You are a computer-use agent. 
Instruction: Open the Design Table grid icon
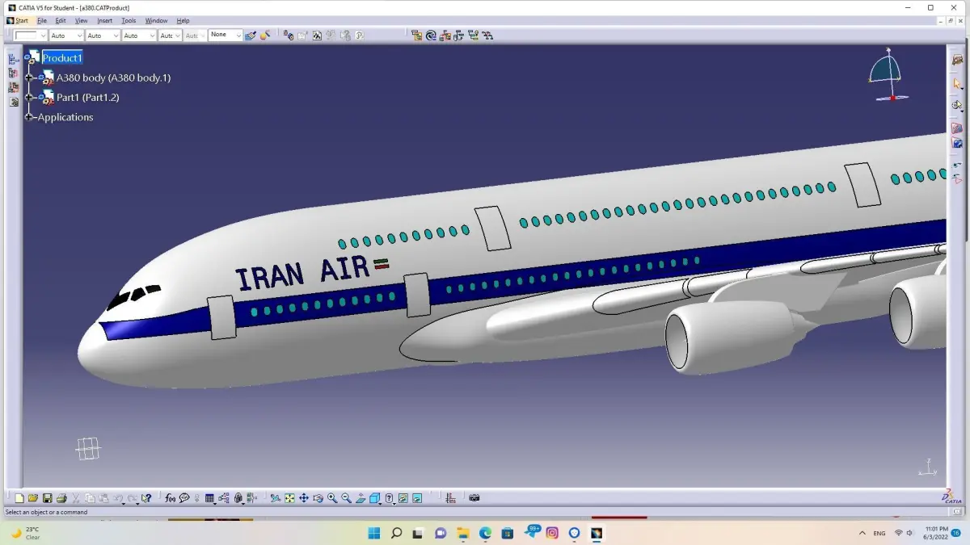click(x=209, y=498)
